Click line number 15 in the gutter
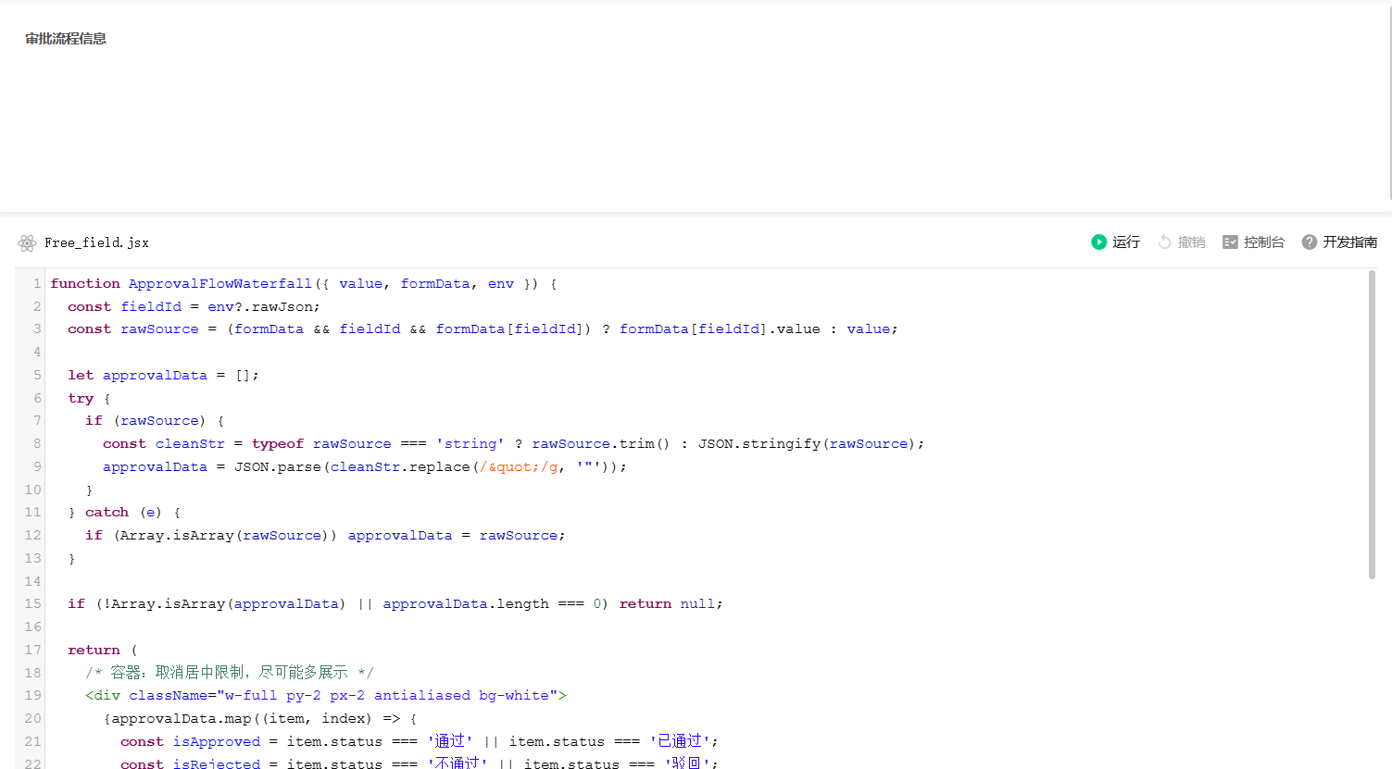Screen dimensions: 1392x769 coord(33,603)
